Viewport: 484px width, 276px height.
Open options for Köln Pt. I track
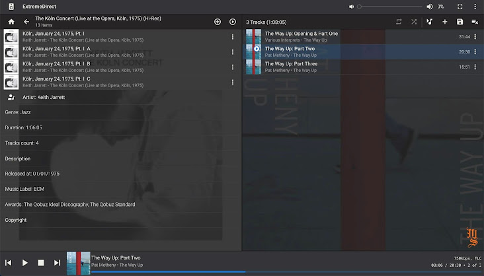[233, 37]
